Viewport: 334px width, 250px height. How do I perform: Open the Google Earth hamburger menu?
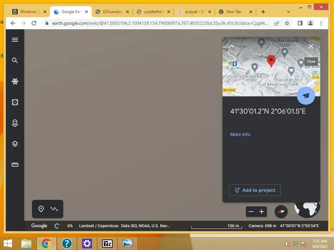click(x=15, y=40)
